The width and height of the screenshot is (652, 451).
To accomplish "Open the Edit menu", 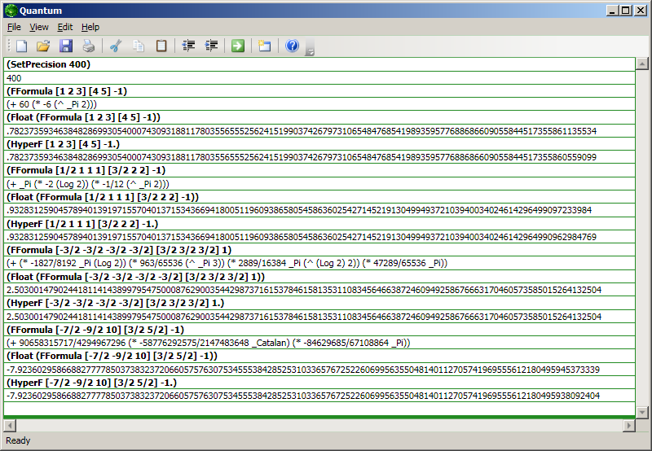I will coord(65,27).
